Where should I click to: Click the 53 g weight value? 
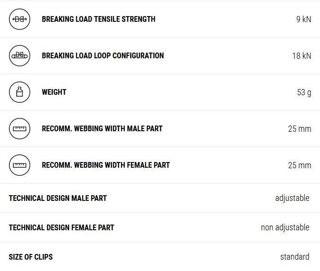(304, 92)
